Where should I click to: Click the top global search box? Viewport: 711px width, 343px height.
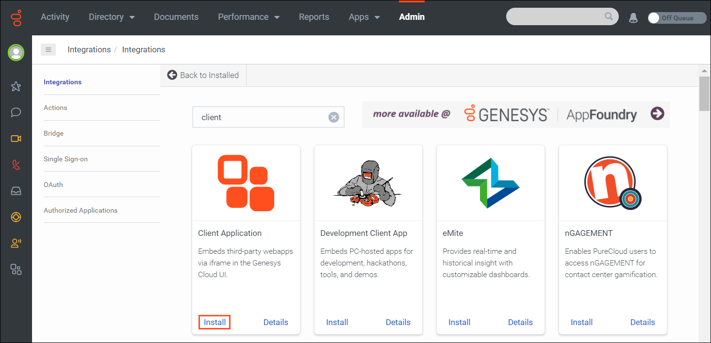562,16
